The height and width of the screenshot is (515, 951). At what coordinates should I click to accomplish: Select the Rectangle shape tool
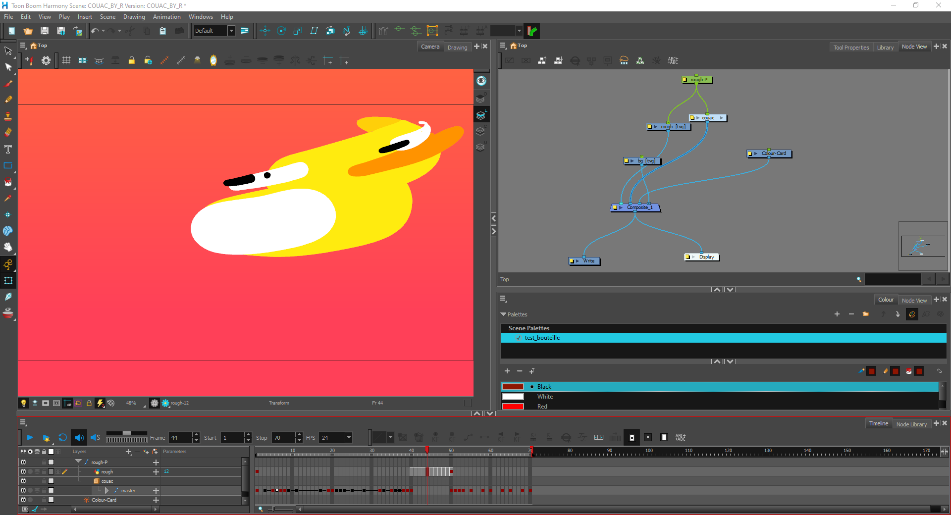tap(8, 165)
